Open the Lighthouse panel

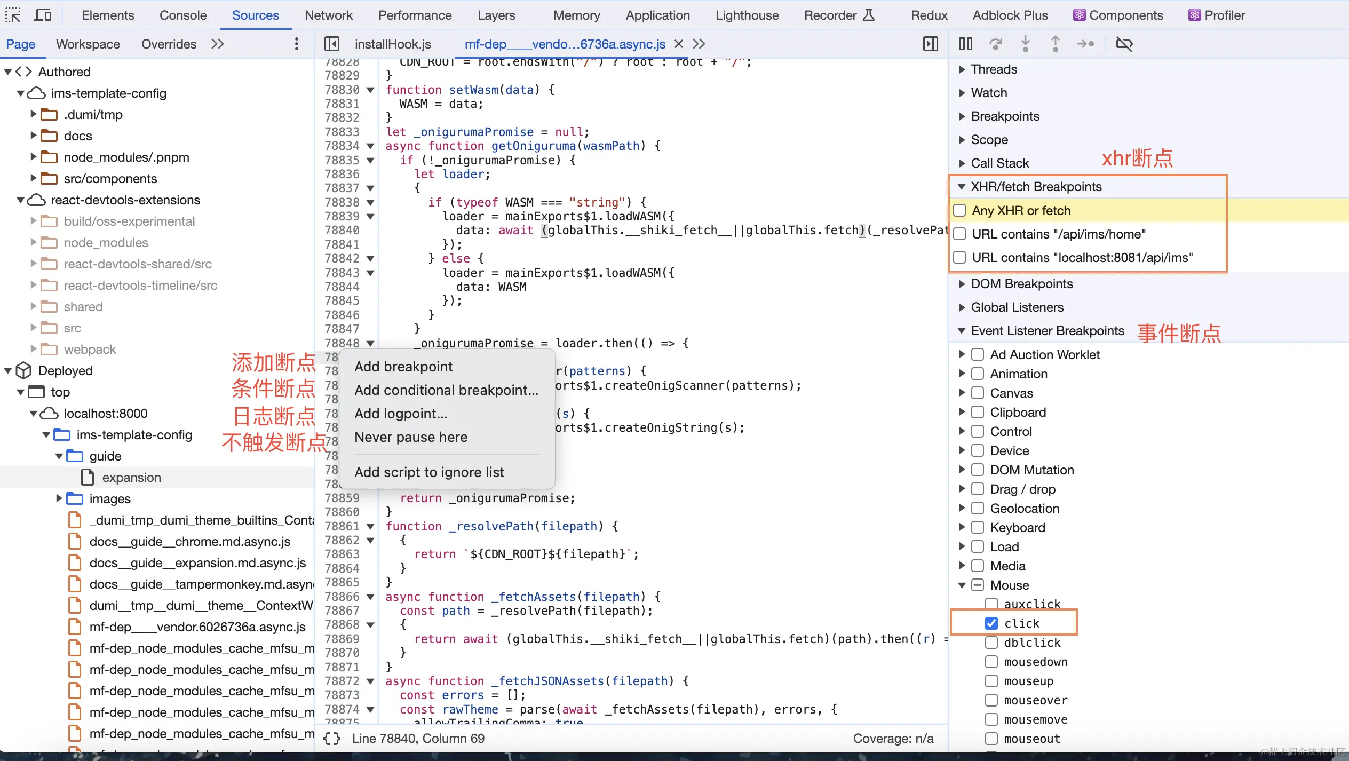747,15
